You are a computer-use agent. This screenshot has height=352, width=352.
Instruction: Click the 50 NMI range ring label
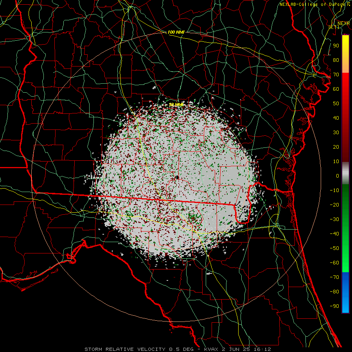click(x=176, y=104)
